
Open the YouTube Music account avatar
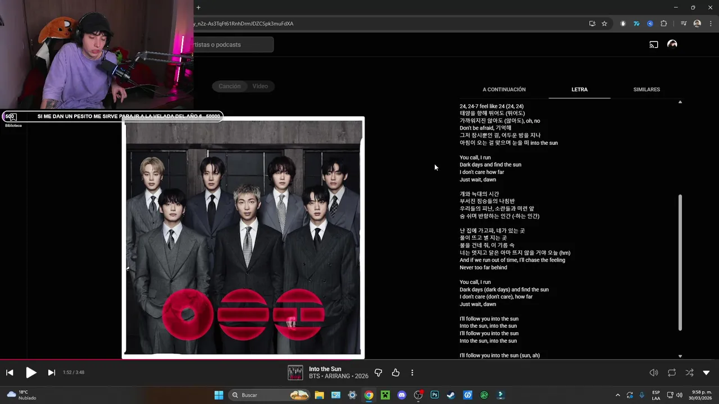[x=672, y=44]
